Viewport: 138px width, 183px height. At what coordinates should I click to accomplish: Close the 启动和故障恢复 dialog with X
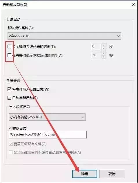pyautogui.click(x=133, y=5)
